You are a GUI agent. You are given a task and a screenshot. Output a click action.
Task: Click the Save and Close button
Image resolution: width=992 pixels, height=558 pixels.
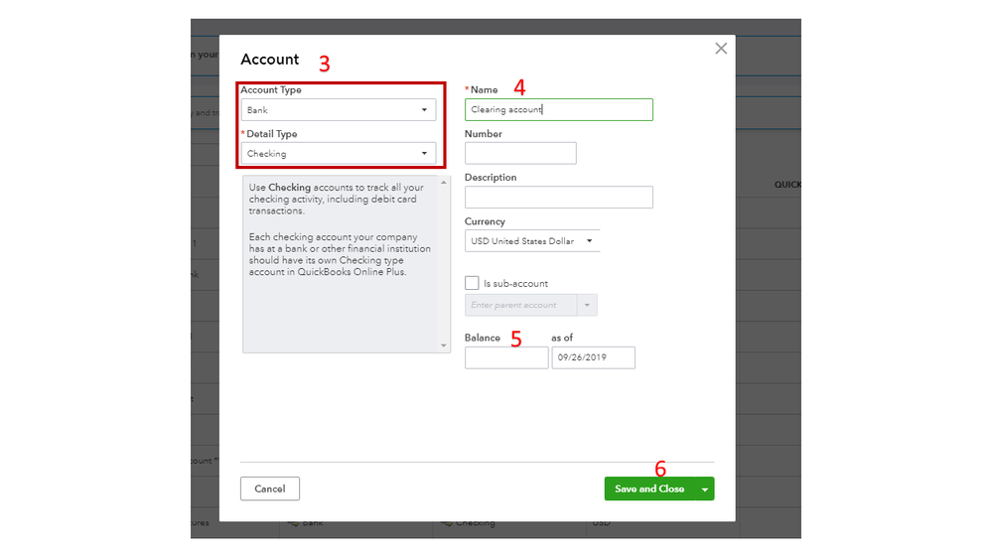coord(649,488)
